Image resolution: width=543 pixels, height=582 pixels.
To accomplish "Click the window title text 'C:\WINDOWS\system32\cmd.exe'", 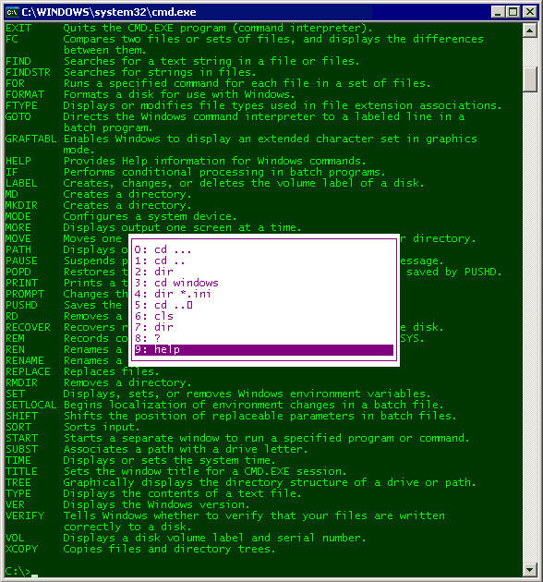I will click(x=109, y=12).
